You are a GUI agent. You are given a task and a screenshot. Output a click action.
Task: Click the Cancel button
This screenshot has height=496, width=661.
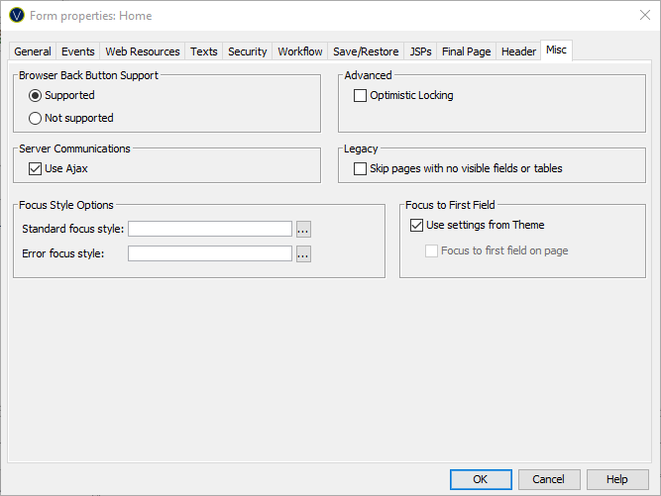click(549, 479)
